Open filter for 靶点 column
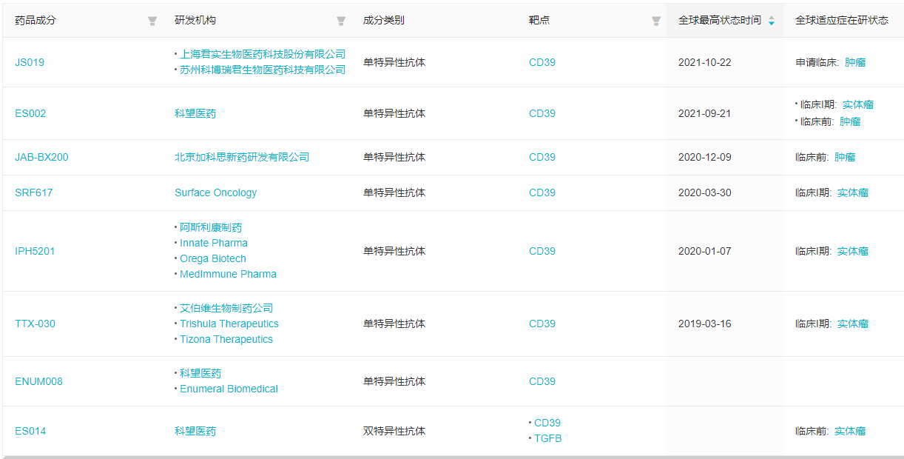904x459 pixels. 655,21
